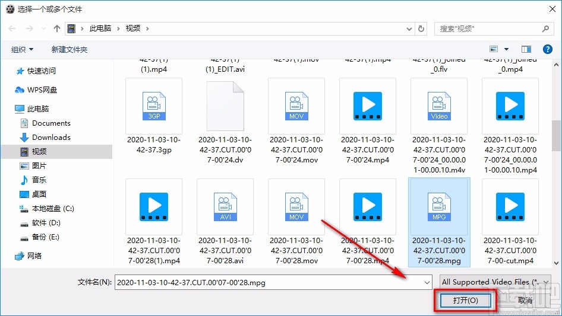Viewport: 562px width, 316px height.
Task: Click the 取消 button
Action: (x=525, y=300)
